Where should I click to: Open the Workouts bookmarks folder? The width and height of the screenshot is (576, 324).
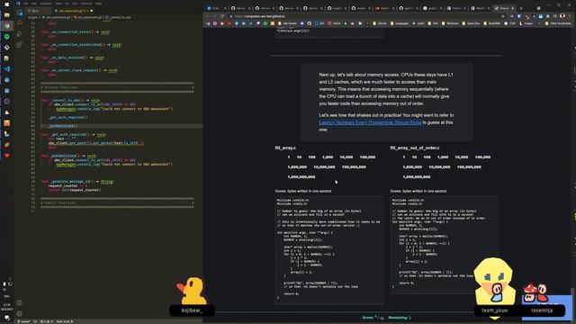[450, 23]
